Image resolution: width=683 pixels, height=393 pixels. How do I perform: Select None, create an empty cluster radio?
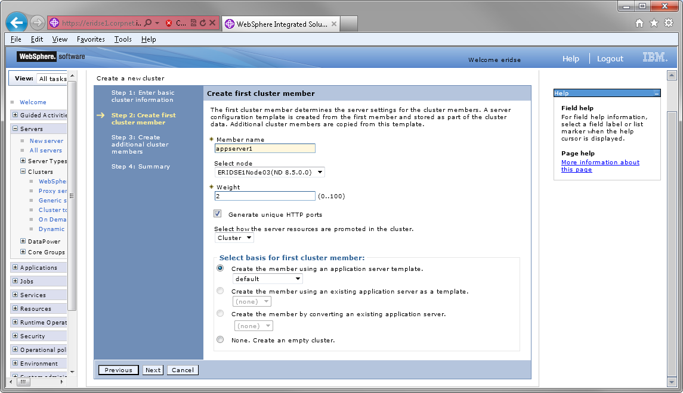[220, 339]
